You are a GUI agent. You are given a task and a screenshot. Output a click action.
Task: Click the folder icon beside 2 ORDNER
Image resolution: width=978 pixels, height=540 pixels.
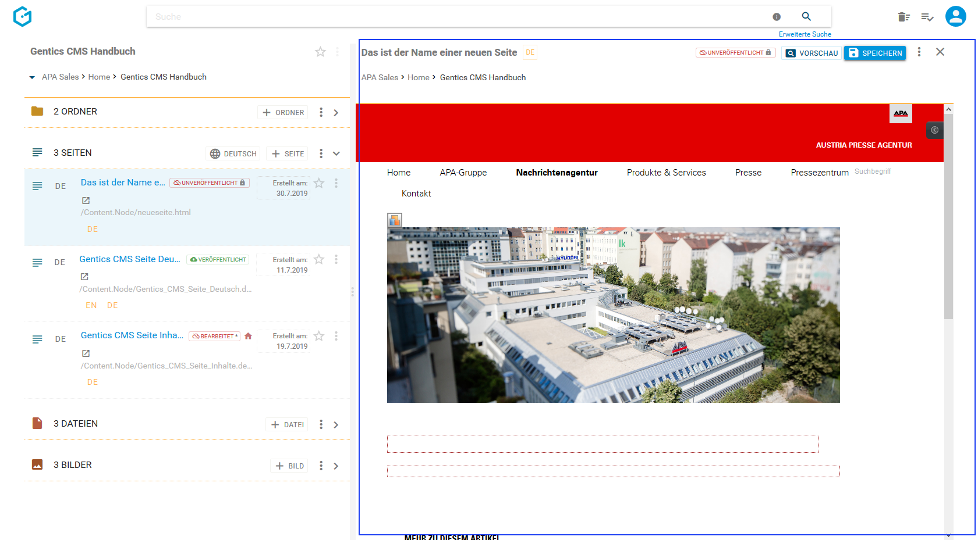pyautogui.click(x=37, y=111)
